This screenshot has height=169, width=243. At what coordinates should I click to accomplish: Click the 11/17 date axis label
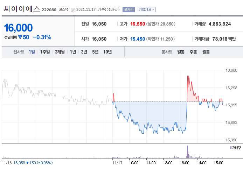117,163
